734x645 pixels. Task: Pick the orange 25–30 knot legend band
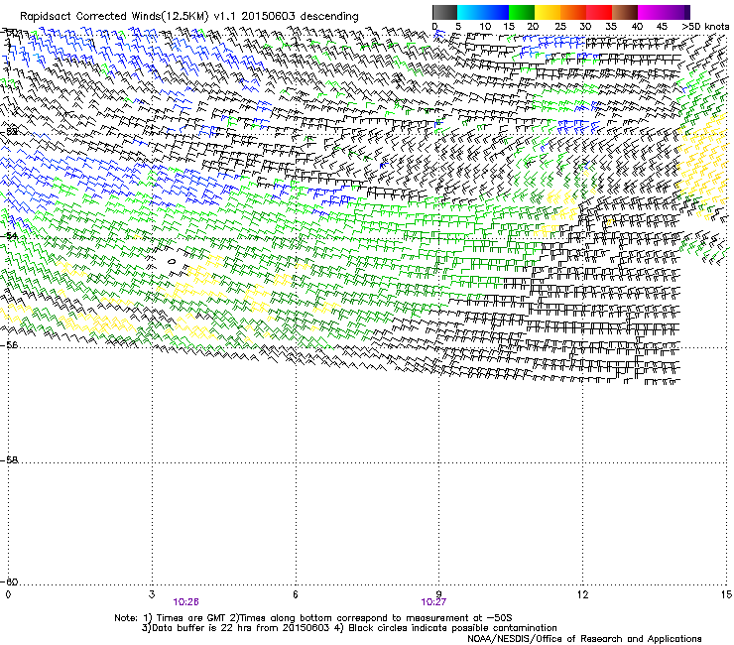(573, 12)
